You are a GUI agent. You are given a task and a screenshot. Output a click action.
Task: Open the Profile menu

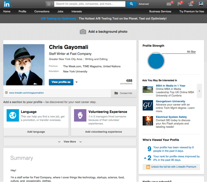point(22,12)
